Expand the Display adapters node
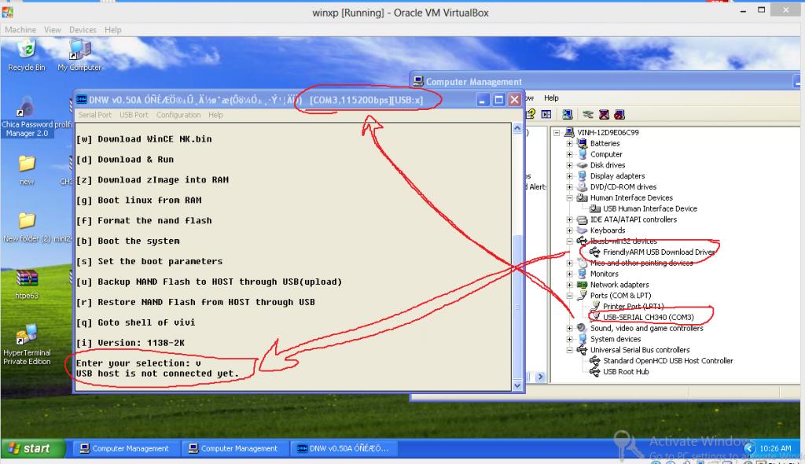Screen dimensions: 805x464 point(569,175)
